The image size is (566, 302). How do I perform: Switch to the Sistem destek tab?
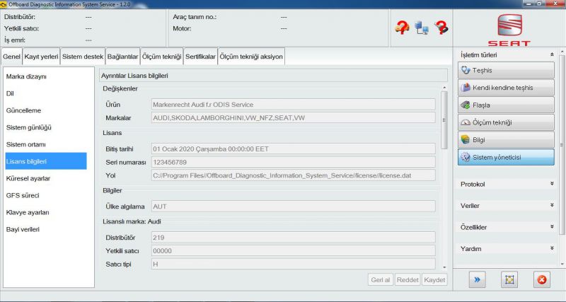click(x=83, y=57)
